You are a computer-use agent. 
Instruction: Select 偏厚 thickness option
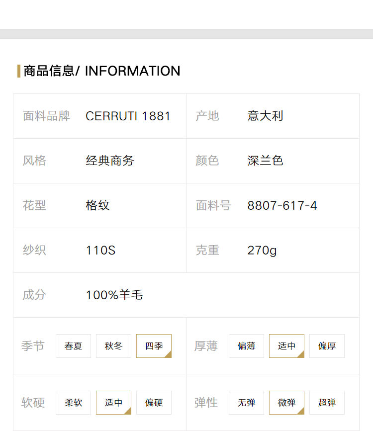(x=327, y=346)
